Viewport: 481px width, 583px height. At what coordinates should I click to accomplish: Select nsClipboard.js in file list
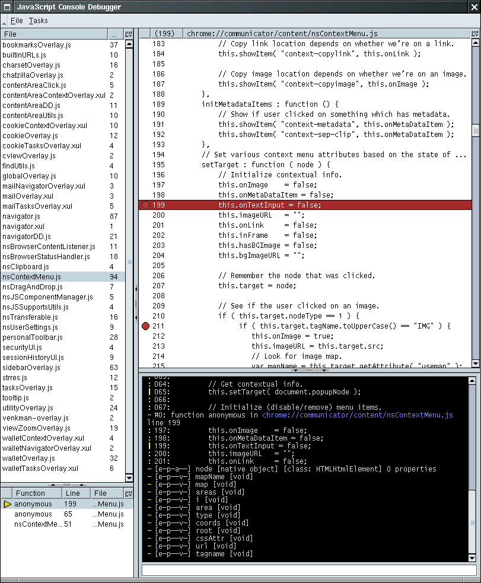tap(63, 267)
